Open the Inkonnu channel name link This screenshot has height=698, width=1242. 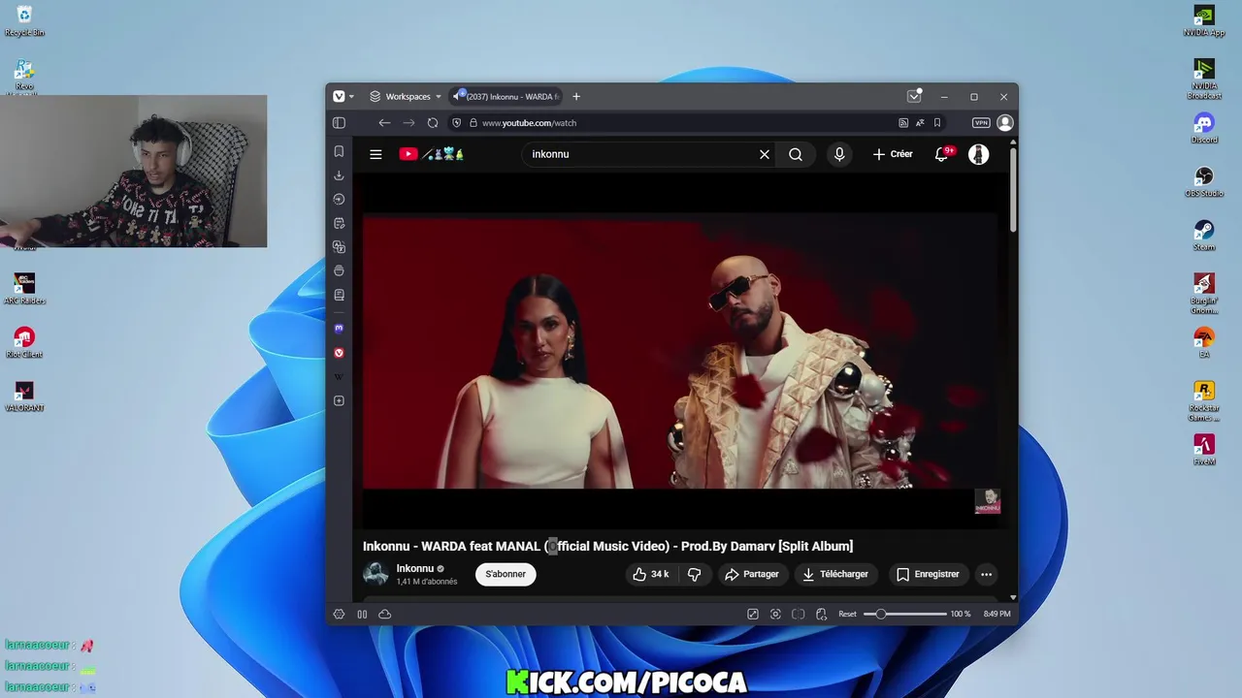[414, 568]
